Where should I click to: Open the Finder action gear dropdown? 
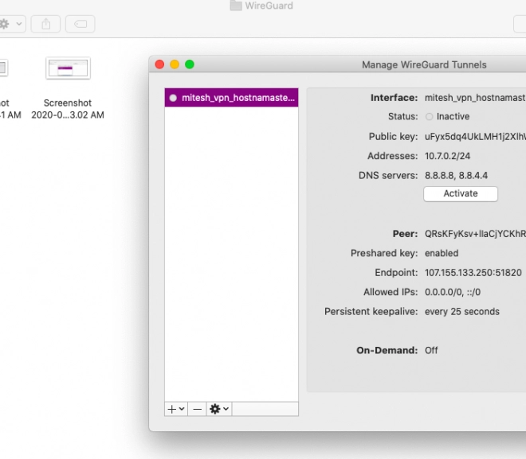pos(10,24)
